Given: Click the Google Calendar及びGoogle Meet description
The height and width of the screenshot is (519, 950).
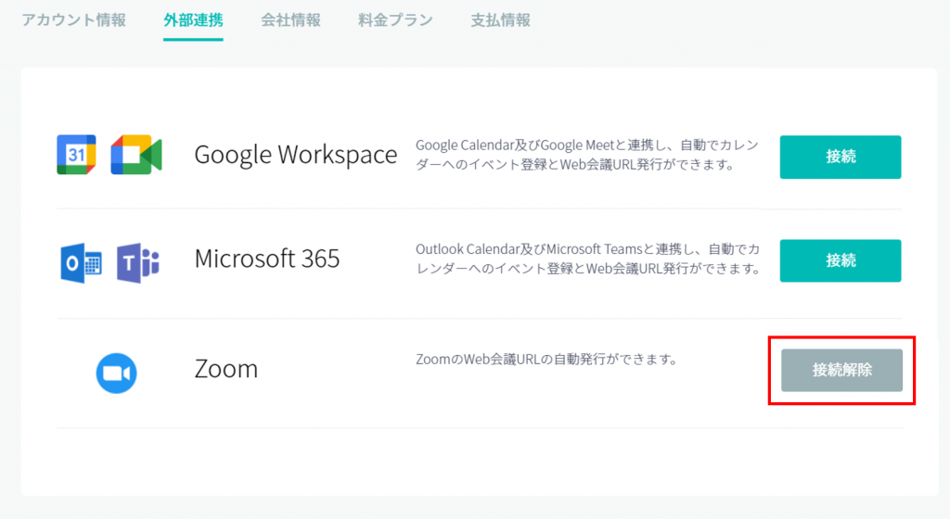Looking at the screenshot, I should click(x=587, y=155).
